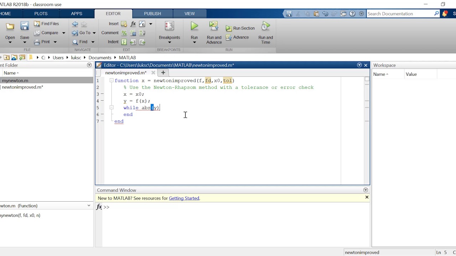Click the wrap comments icon
Viewport: 456px width, 256px height.
pyautogui.click(x=142, y=33)
